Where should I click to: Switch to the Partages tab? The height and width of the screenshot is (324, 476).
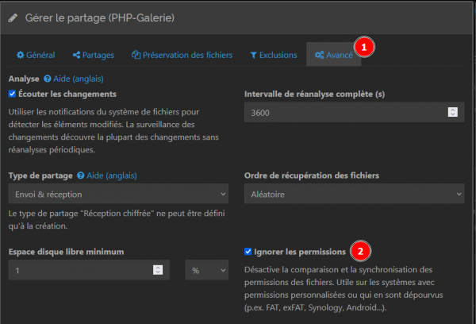[x=93, y=56]
